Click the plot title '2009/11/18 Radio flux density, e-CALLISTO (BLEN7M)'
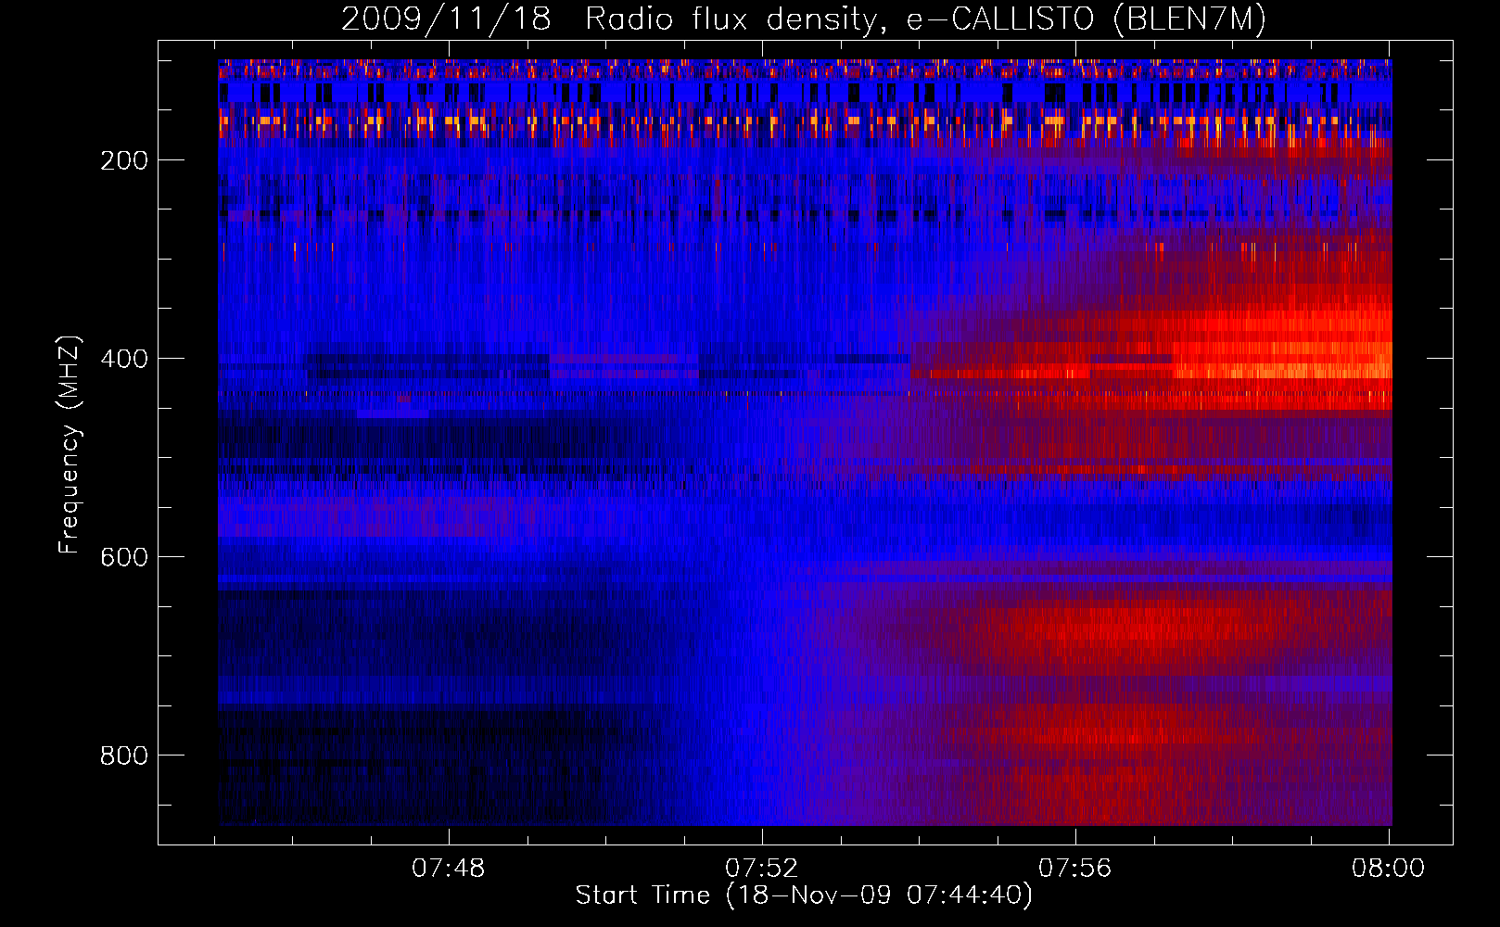This screenshot has height=927, width=1500. tap(804, 19)
